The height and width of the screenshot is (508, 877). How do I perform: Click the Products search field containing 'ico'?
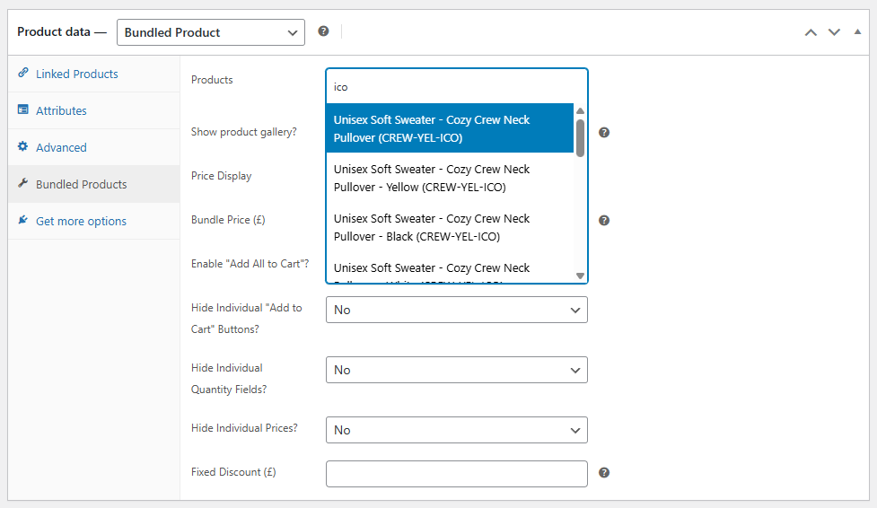pyautogui.click(x=456, y=87)
